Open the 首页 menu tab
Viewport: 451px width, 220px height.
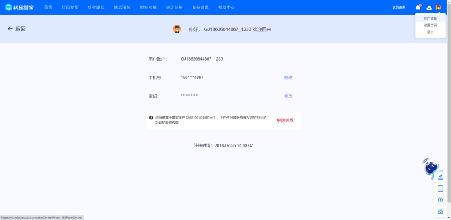pos(48,8)
